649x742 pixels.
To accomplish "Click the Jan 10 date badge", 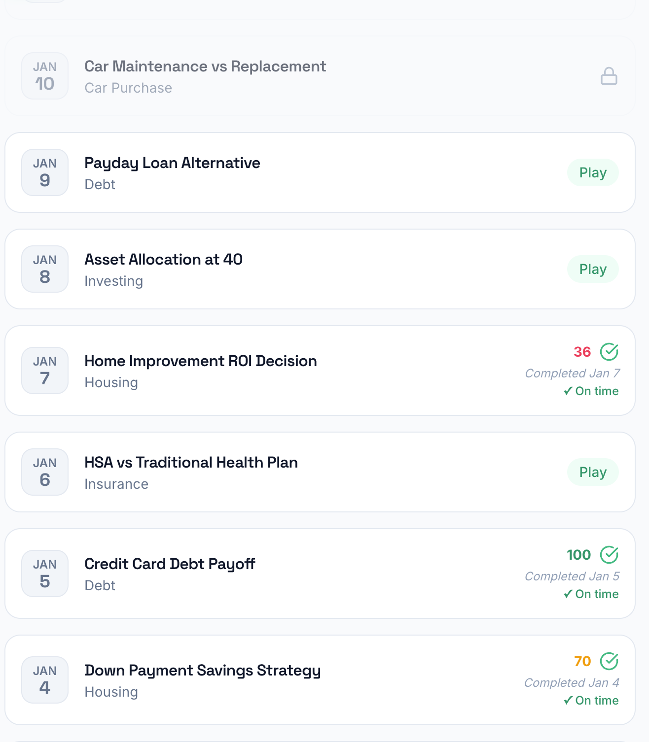I will coord(44,75).
